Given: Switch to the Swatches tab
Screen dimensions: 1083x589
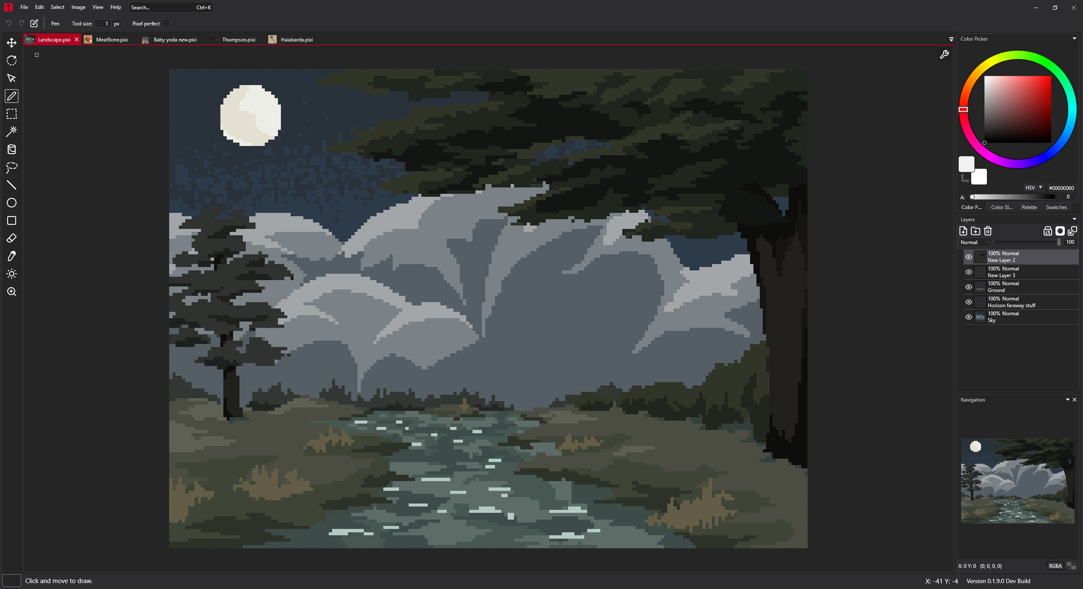Looking at the screenshot, I should [x=1056, y=207].
